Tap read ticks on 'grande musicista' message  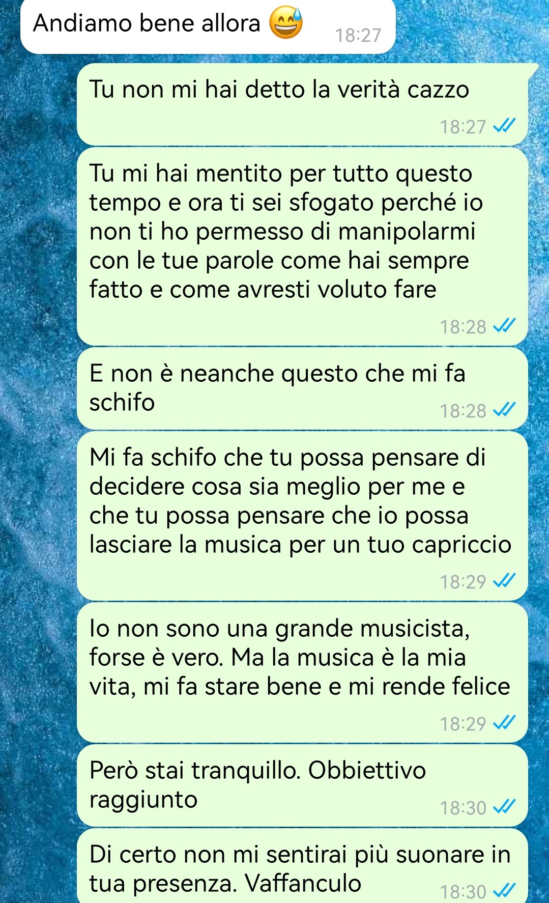[x=505, y=723]
